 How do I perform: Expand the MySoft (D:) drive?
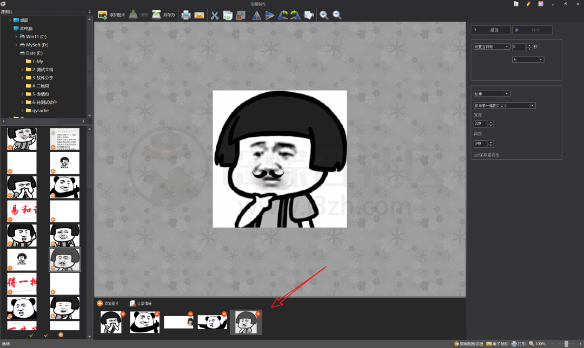pyautogui.click(x=16, y=45)
